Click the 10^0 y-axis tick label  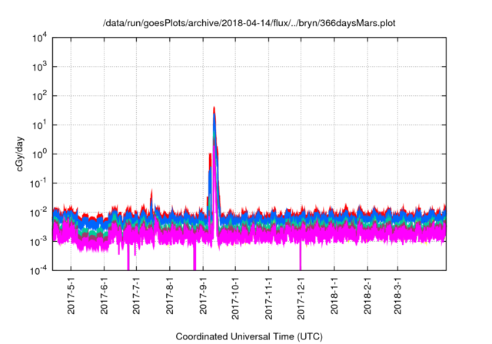pos(40,154)
